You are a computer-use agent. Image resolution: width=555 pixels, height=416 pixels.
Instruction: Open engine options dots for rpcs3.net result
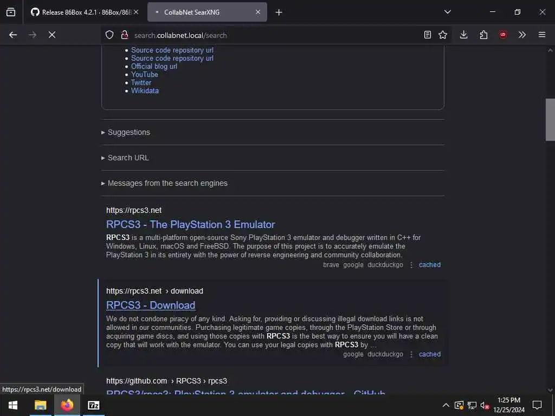coord(411,265)
